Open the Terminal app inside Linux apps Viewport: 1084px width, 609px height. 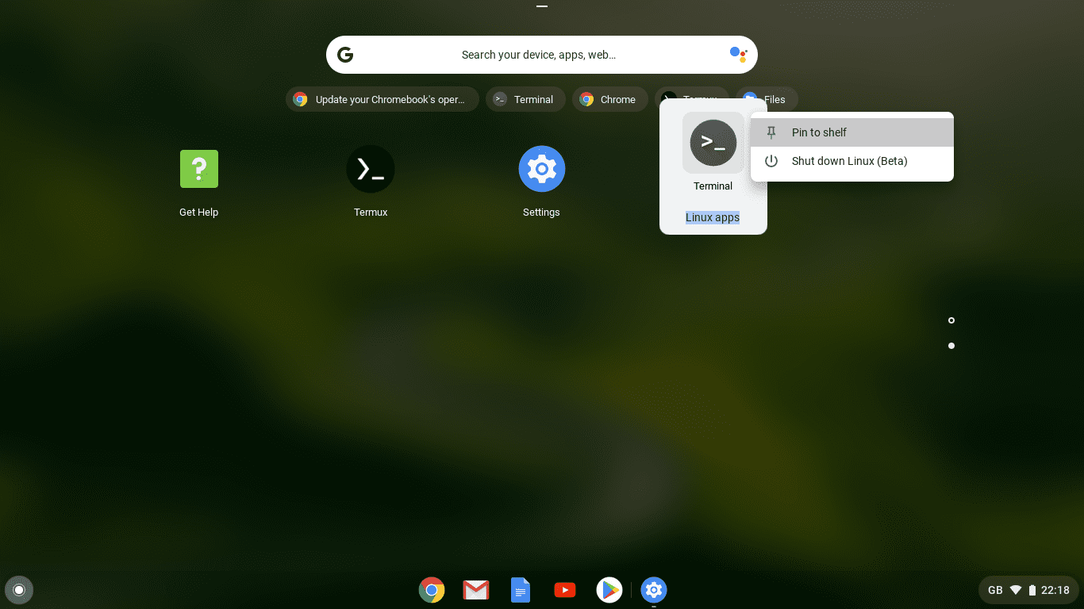[x=712, y=143]
